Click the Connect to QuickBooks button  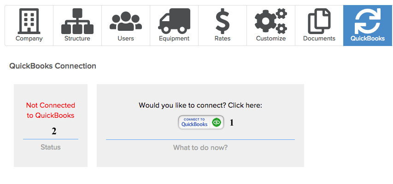(x=201, y=122)
